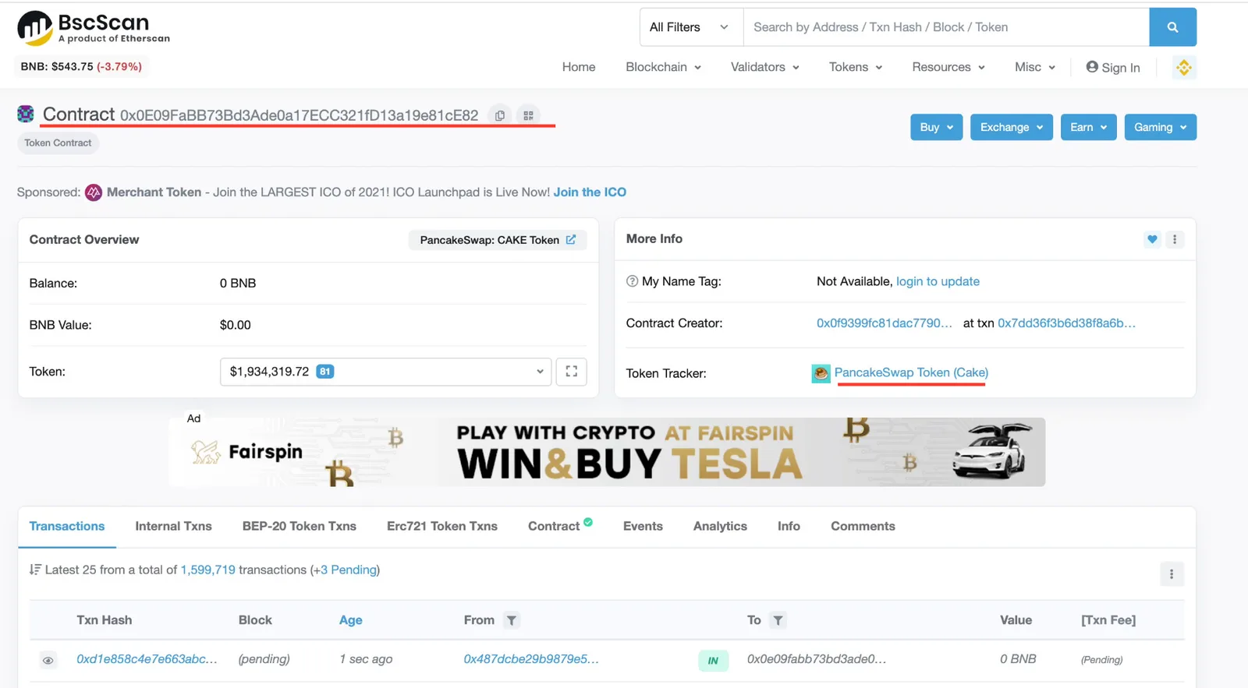1248x688 pixels.
Task: Open the Buy dropdown button
Action: pyautogui.click(x=936, y=127)
